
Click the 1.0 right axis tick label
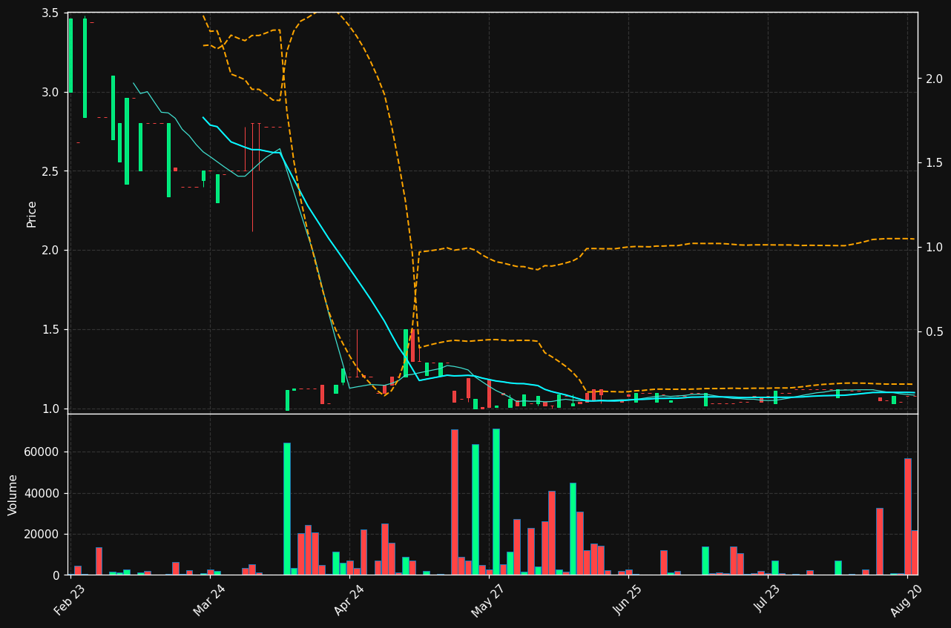[934, 247]
